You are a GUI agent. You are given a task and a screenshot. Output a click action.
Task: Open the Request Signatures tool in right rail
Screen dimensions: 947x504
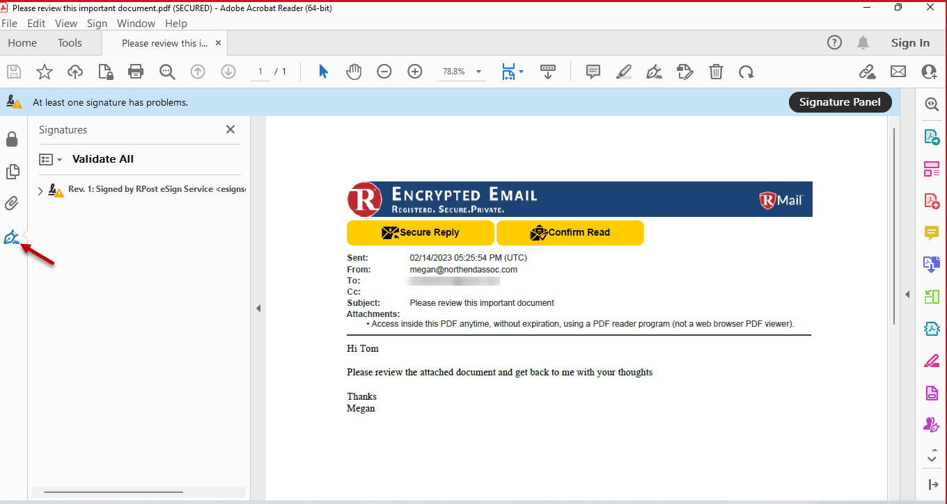pyautogui.click(x=932, y=425)
